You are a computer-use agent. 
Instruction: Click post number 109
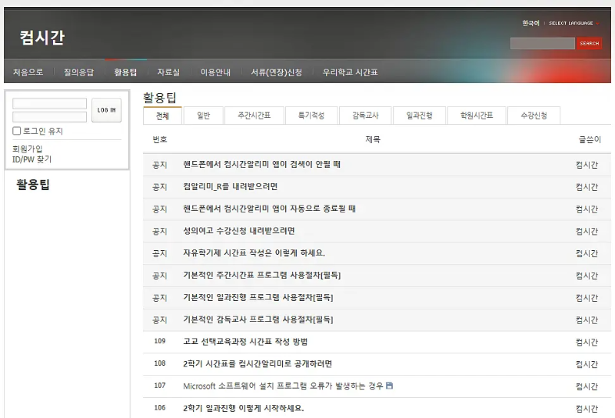coord(160,341)
